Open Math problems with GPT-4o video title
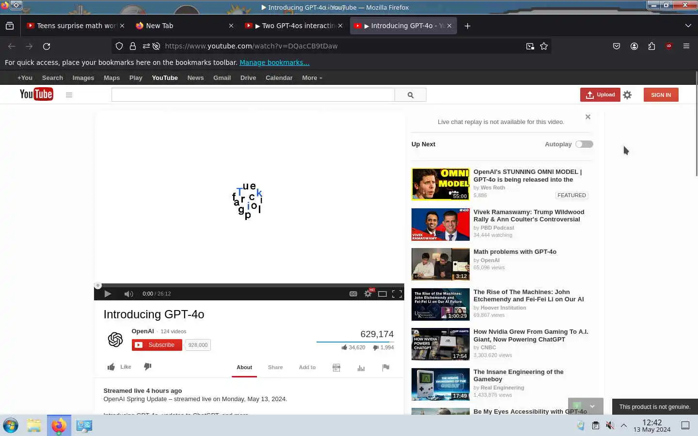 click(515, 252)
